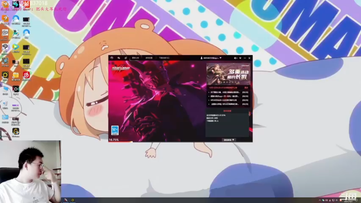Click the yellow-ring taskbar icon
Image resolution: width=361 pixels, height=203 pixels.
pos(73,200)
